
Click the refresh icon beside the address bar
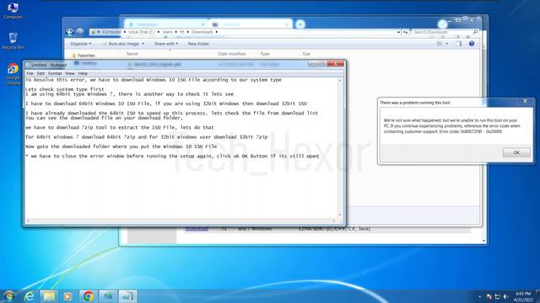405,32
